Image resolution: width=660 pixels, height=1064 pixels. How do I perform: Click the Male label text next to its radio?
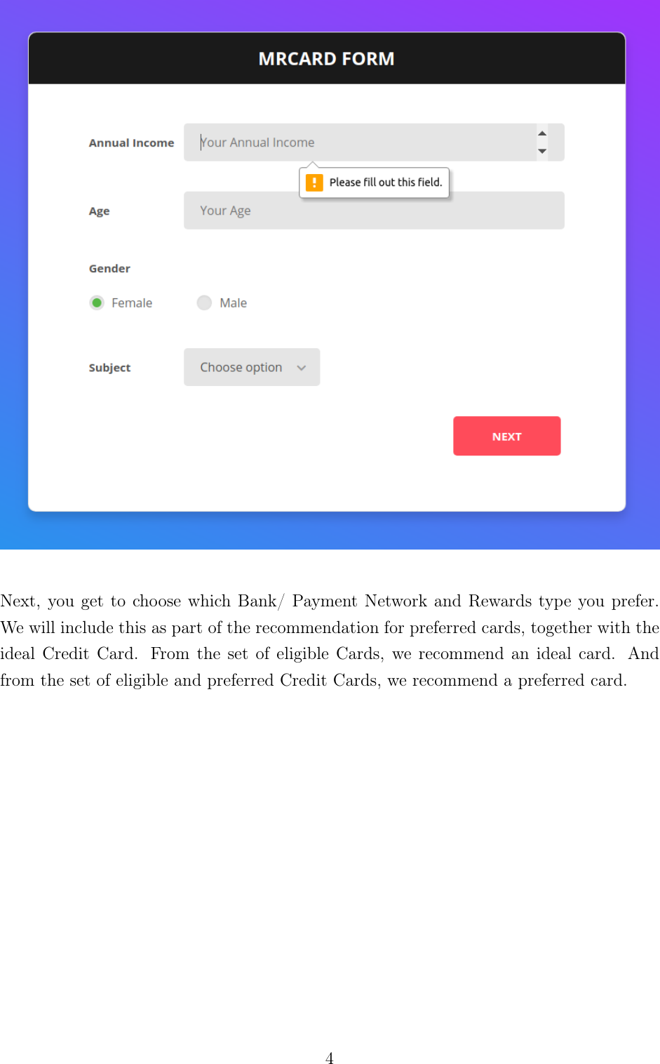[x=233, y=302]
